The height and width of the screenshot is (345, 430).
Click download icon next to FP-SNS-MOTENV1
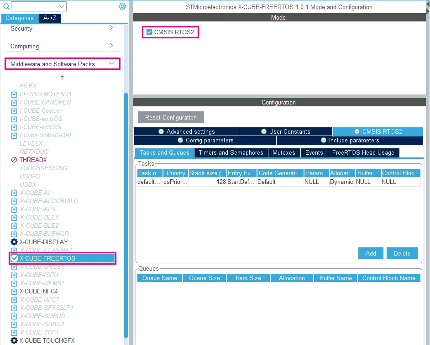pyautogui.click(x=14, y=94)
